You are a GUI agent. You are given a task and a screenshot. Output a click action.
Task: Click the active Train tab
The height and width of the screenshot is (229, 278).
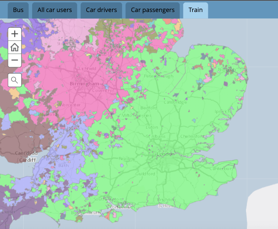pos(195,10)
